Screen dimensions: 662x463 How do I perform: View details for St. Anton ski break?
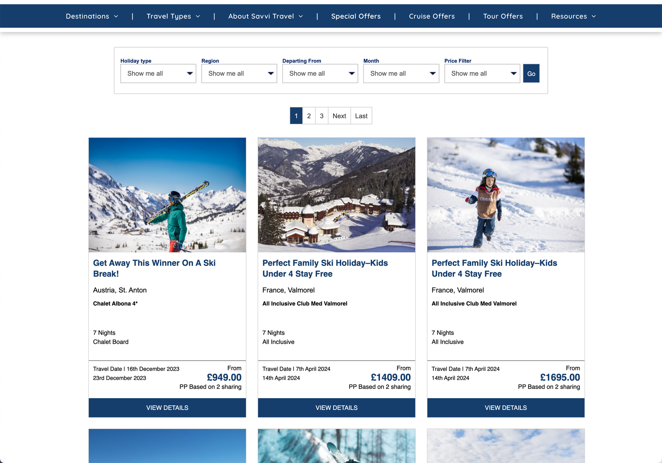[x=167, y=407]
